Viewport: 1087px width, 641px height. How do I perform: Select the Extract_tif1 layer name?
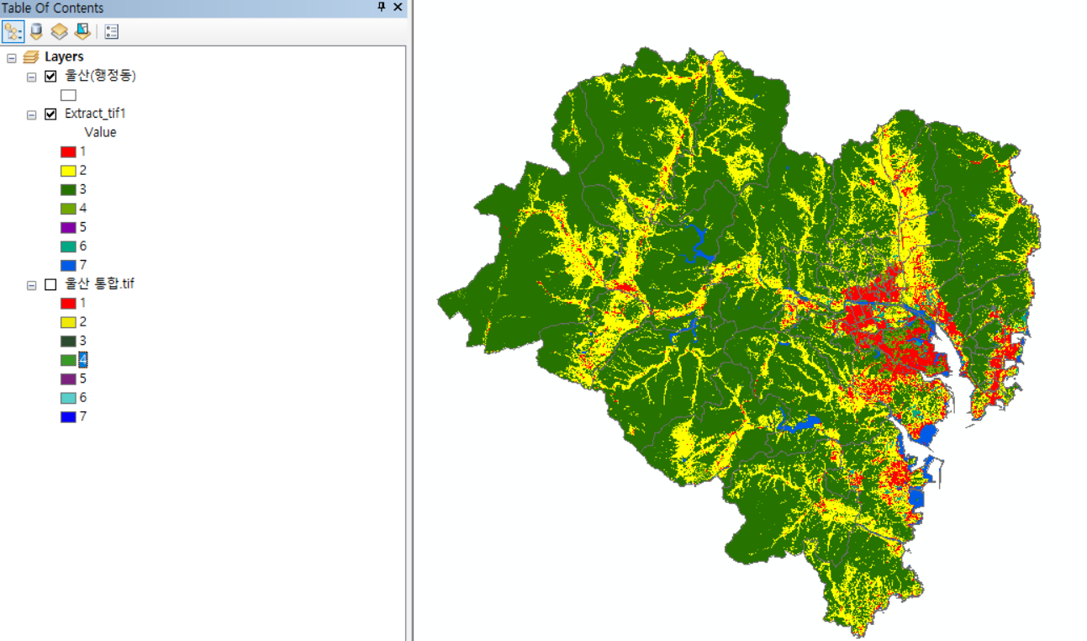[95, 114]
